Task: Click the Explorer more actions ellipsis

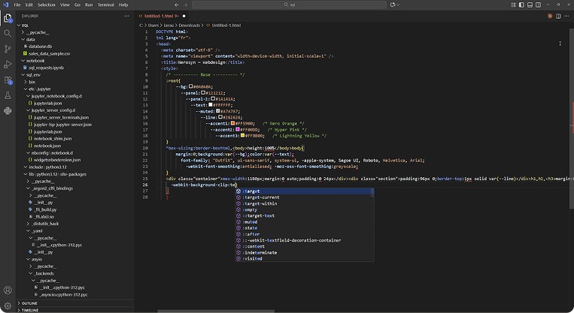Action: pos(126,16)
